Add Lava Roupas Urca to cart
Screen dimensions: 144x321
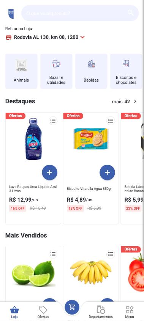pos(49,173)
